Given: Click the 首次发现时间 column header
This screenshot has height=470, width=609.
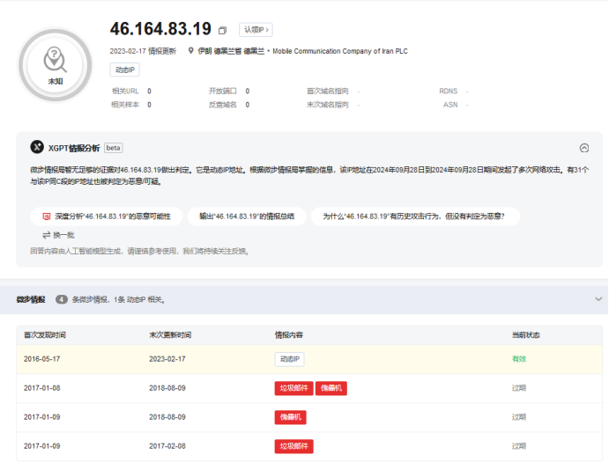Looking at the screenshot, I should (x=45, y=335).
